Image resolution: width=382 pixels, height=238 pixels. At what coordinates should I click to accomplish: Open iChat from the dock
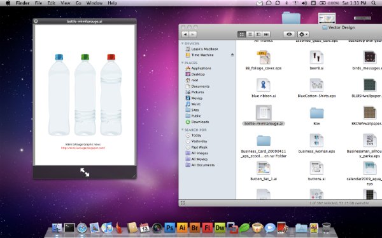tap(270, 228)
